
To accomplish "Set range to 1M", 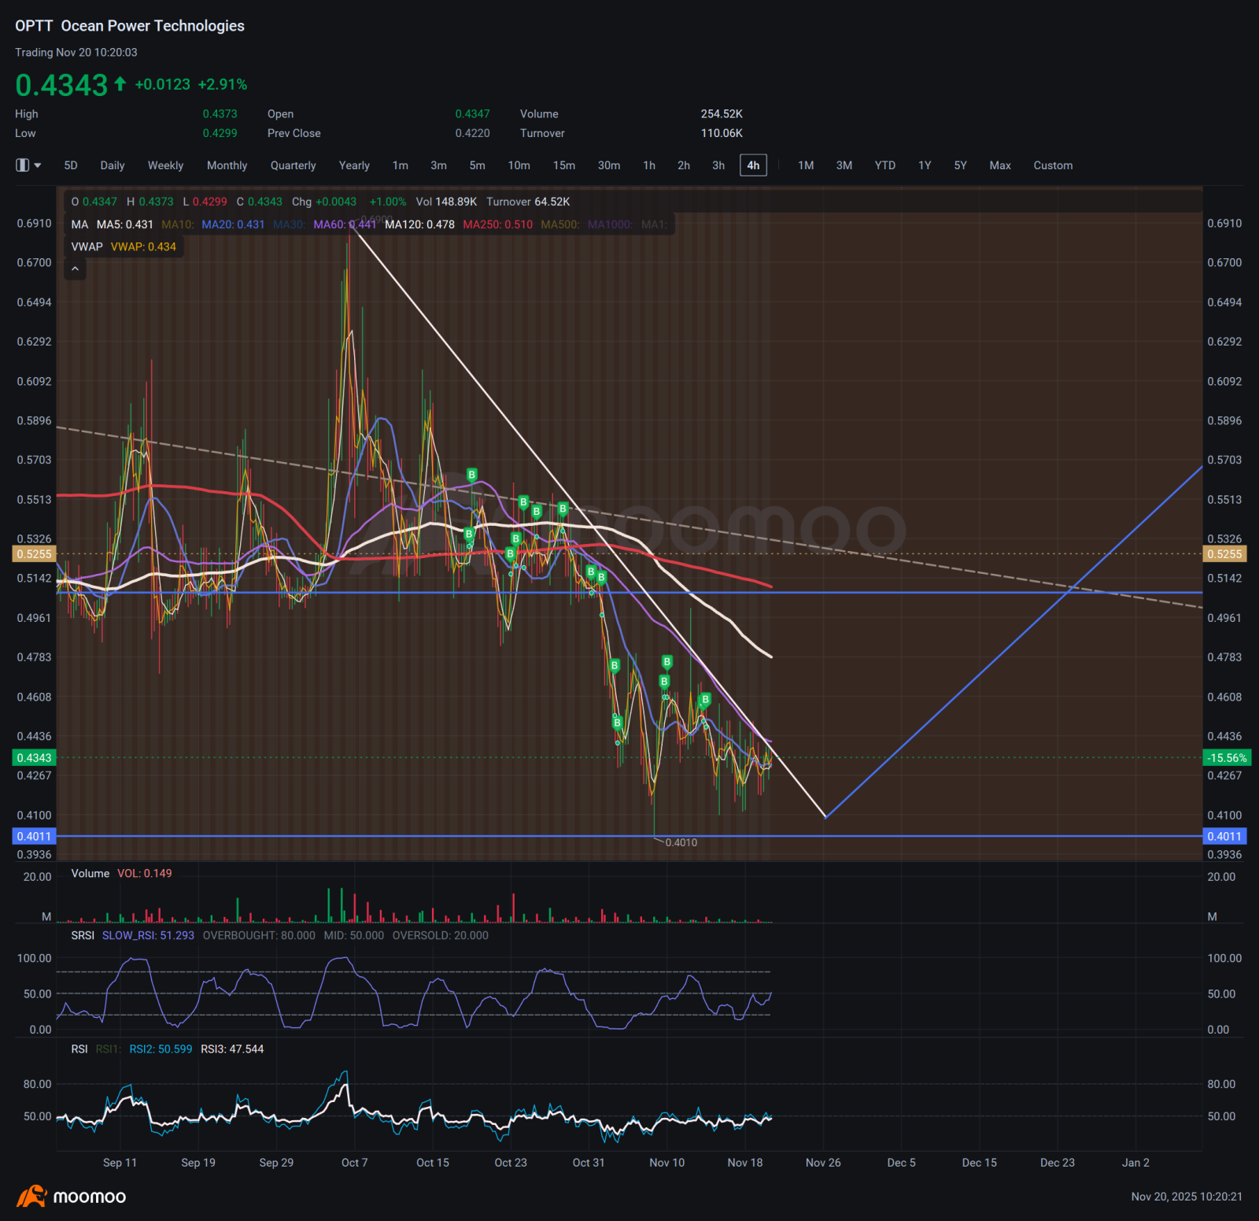I will [806, 165].
